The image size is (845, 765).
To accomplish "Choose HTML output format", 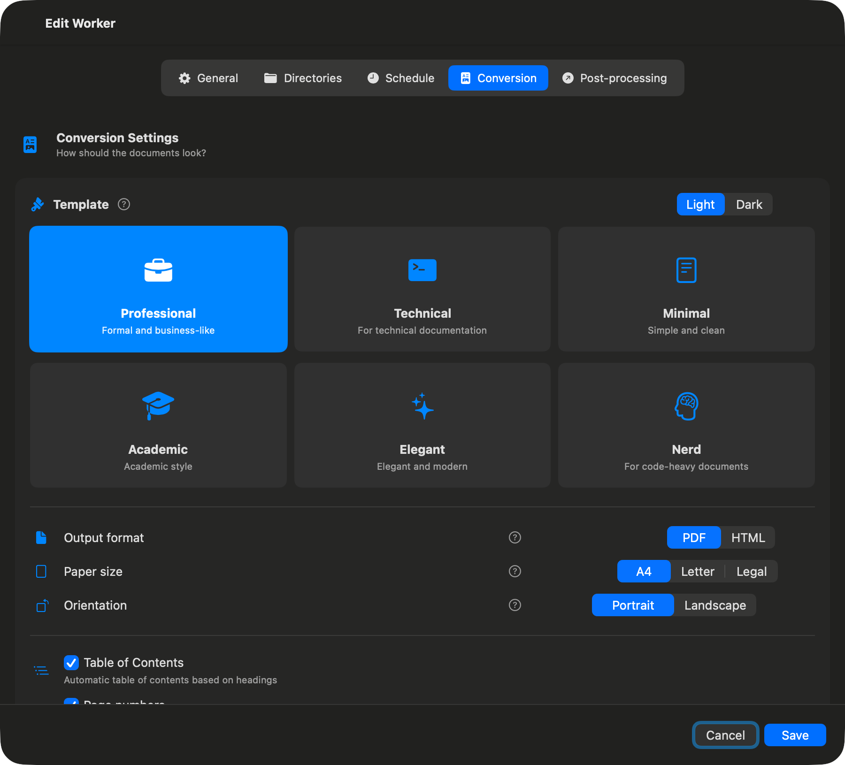I will point(748,538).
